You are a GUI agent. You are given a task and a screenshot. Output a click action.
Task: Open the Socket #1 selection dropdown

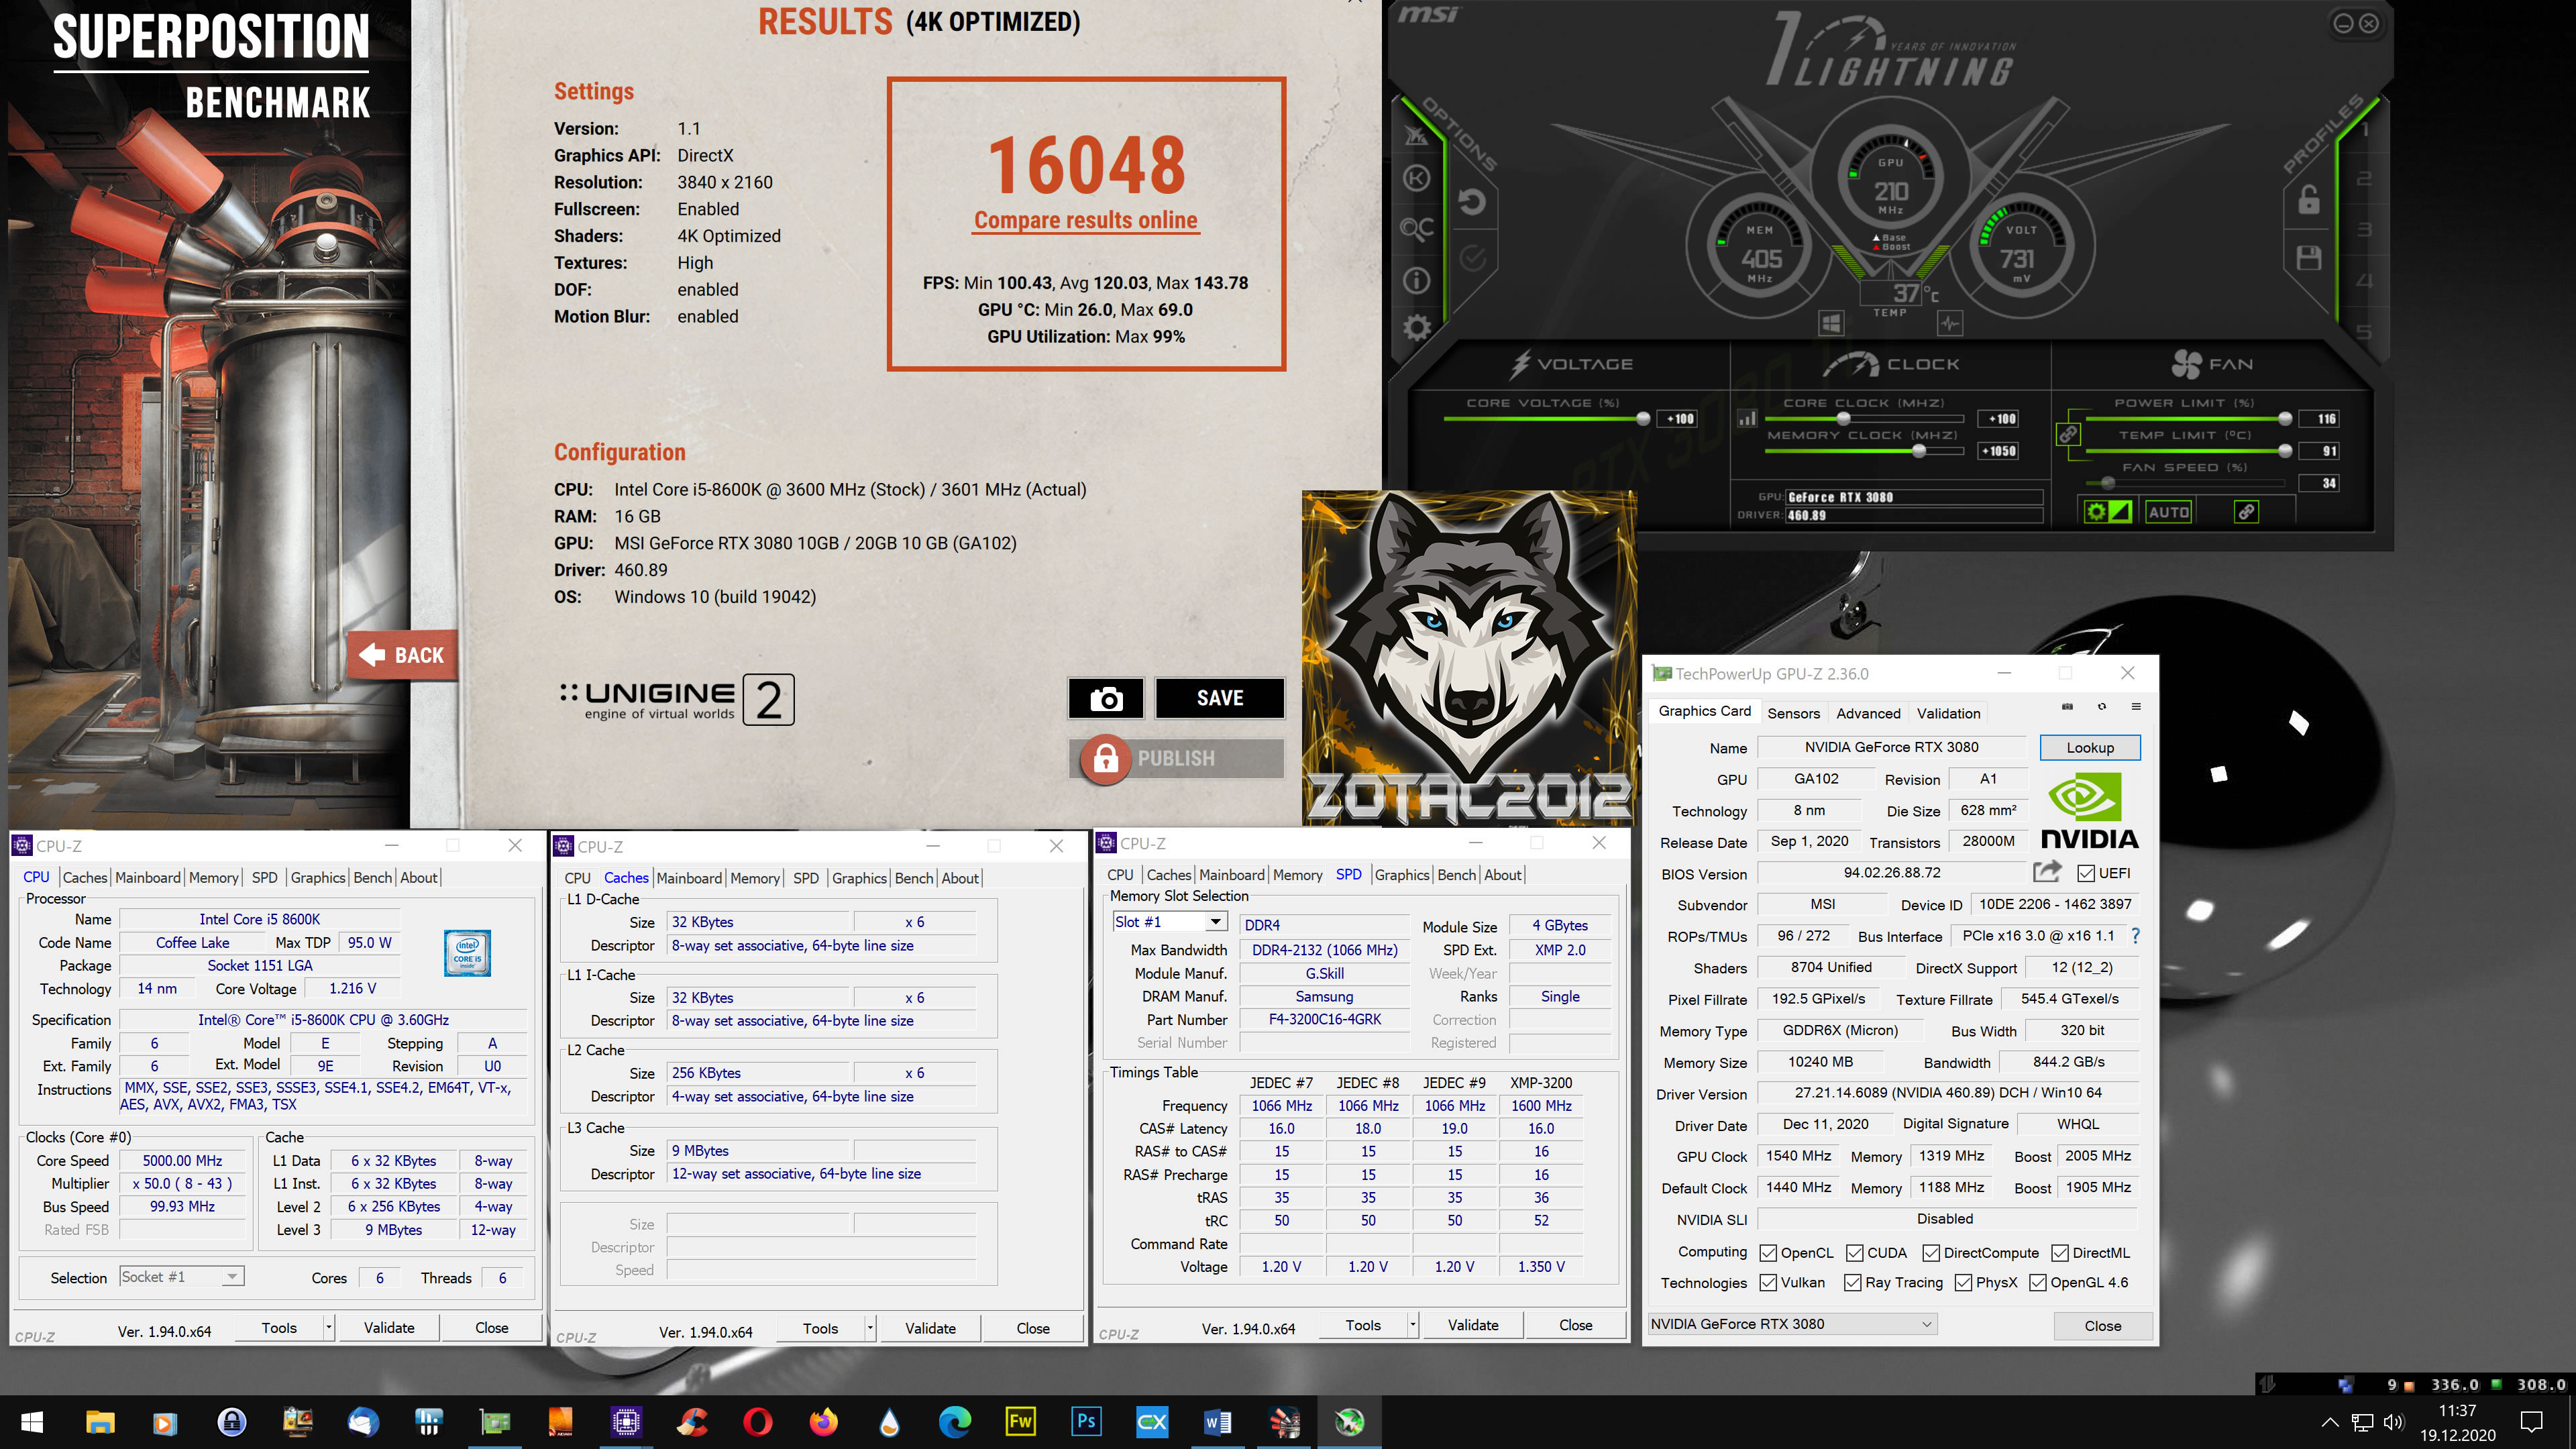[x=232, y=1277]
